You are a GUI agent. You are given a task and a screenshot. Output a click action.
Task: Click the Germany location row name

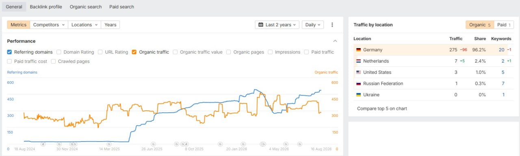[x=373, y=50]
